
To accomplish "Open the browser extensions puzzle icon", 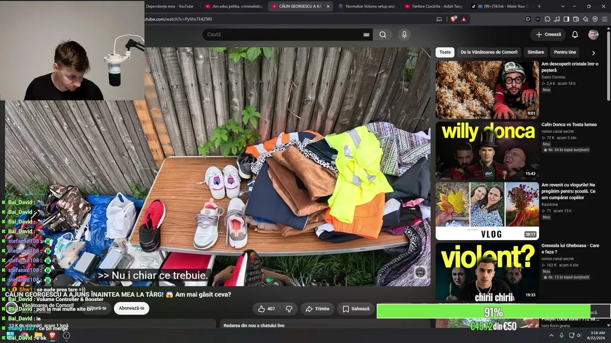I will point(548,19).
